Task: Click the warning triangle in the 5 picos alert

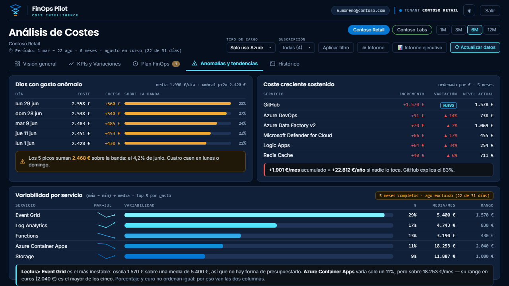Action: pos(23,161)
